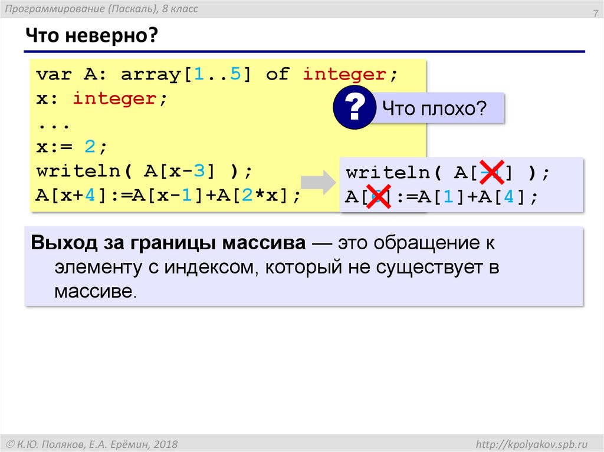Click the slide number 7

tap(596, 13)
